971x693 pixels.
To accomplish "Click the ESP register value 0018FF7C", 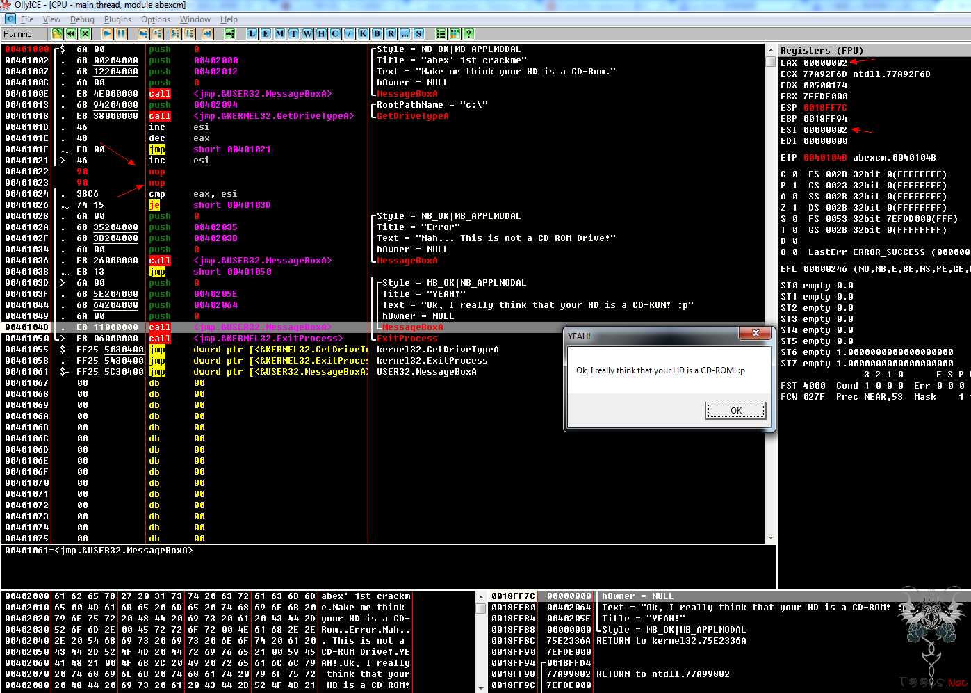I will tap(825, 108).
